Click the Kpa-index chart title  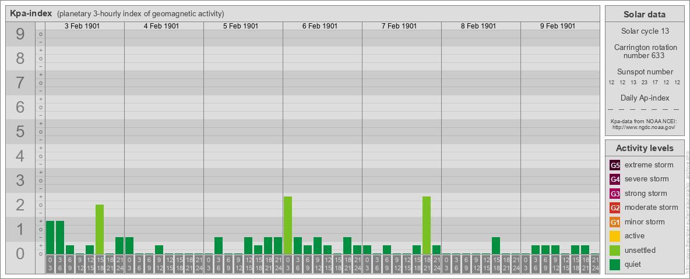31,13
